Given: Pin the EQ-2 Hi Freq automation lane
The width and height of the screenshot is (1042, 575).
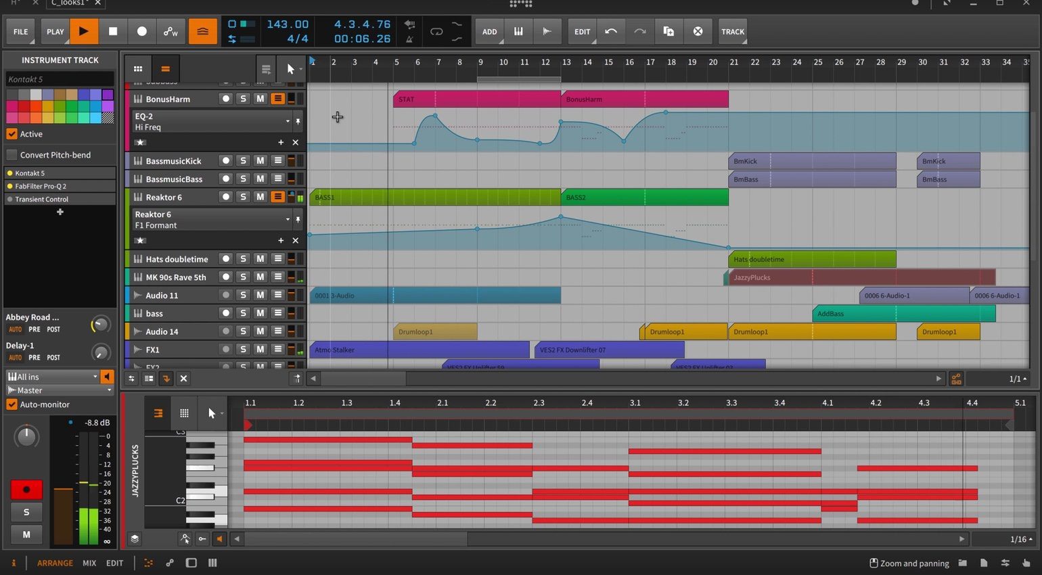Looking at the screenshot, I should [x=298, y=122].
